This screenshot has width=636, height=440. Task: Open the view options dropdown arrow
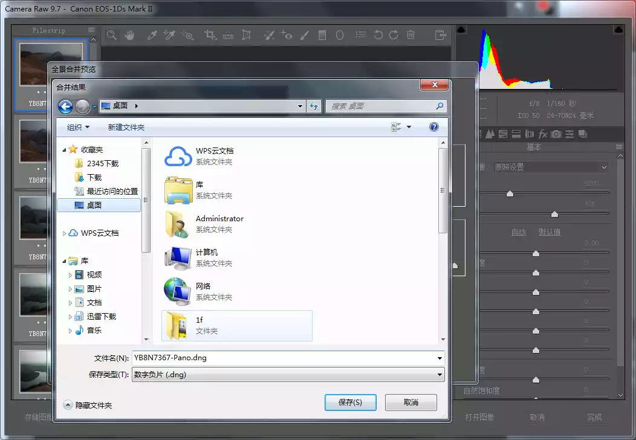point(409,127)
